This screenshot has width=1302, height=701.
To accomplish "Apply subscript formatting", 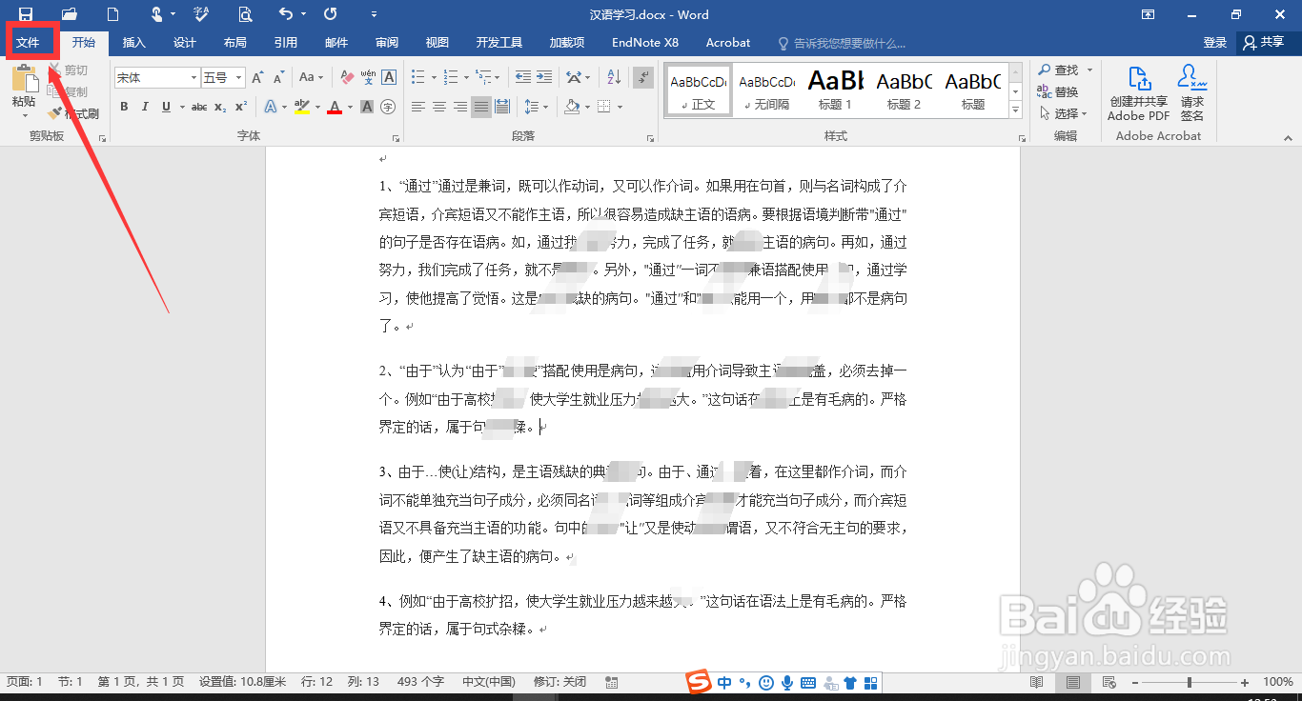I will point(220,107).
